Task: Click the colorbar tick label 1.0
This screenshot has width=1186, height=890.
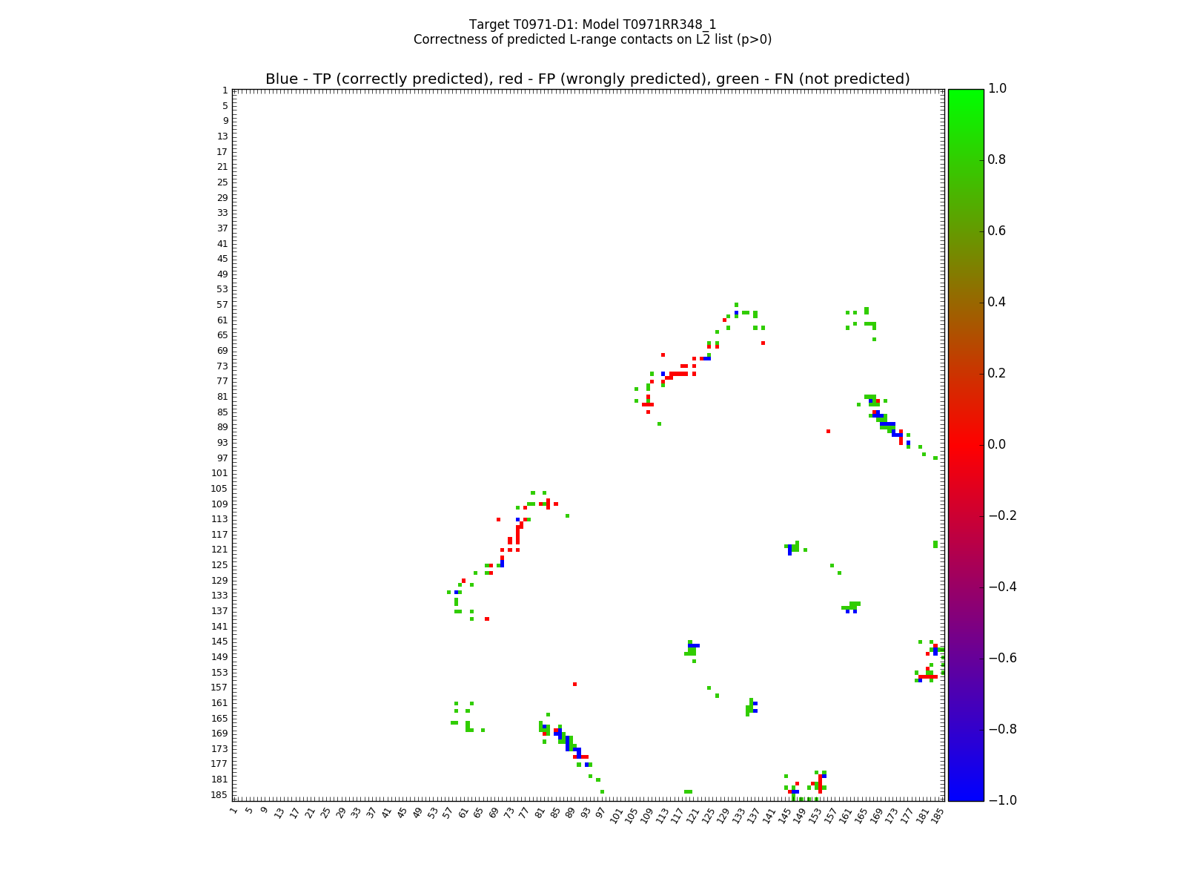Action: click(998, 89)
